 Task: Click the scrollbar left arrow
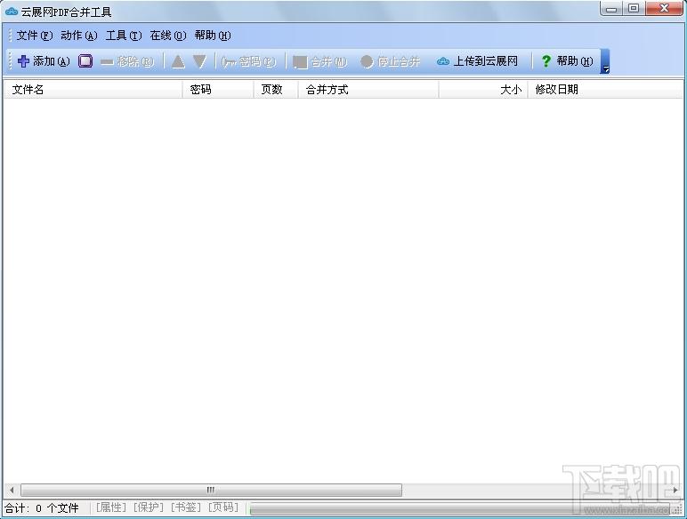[12, 490]
